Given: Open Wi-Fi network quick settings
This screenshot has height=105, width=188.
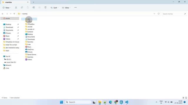Looking at the screenshot, I should click(166, 102).
